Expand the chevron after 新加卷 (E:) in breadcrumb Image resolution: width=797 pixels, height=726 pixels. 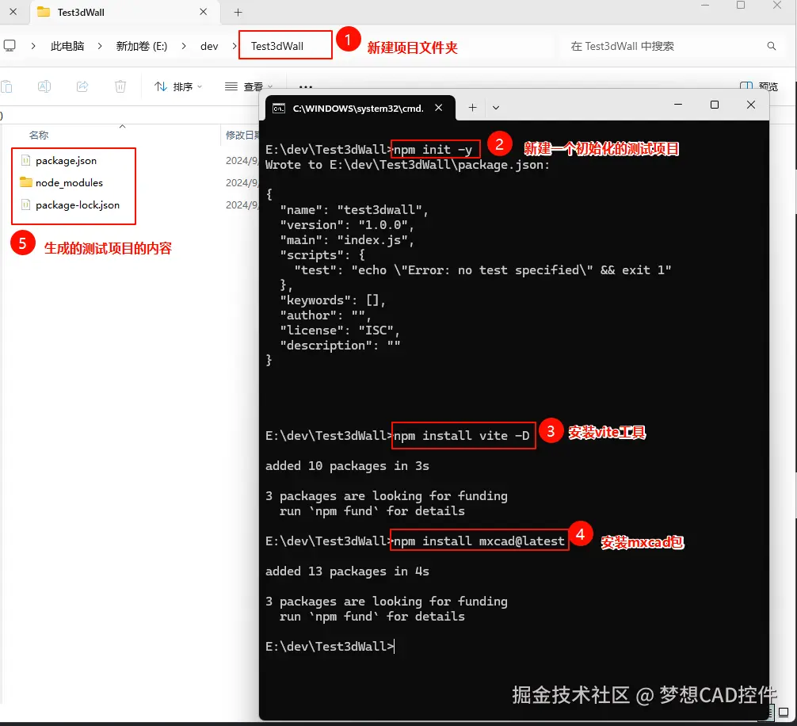tap(184, 46)
